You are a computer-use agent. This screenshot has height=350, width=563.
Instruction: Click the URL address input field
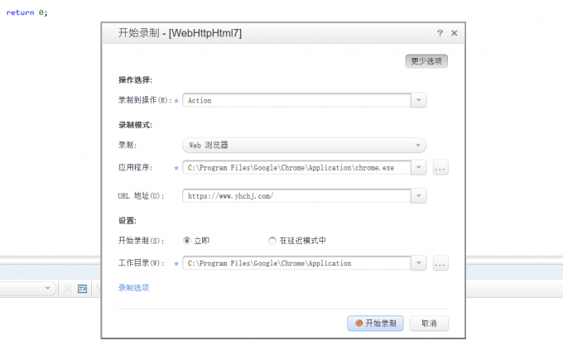pos(296,196)
